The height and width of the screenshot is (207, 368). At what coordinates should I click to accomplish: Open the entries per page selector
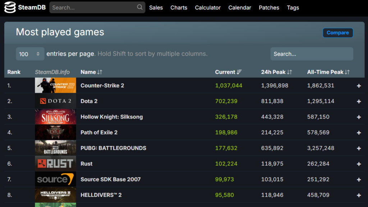pos(30,54)
